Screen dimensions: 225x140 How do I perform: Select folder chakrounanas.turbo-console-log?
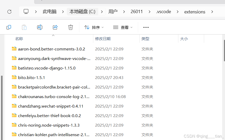coord(54,97)
